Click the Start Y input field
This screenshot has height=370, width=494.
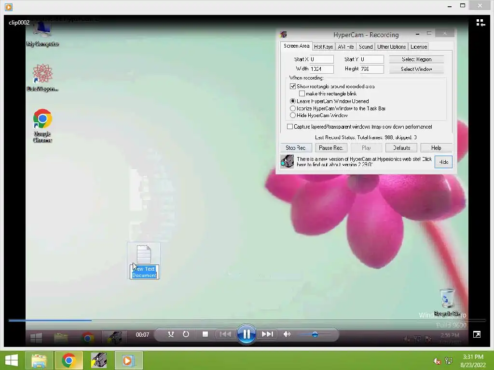[x=372, y=59]
